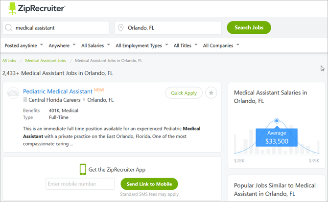Click the mobile phone app icon

coord(83,170)
